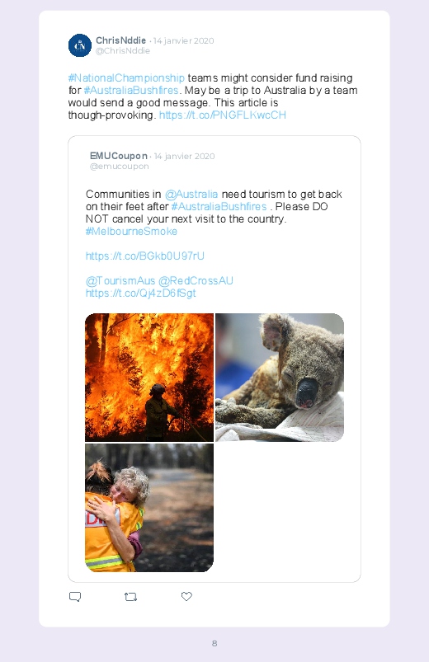Follow the t.co/Qj4zD6fSgt link
The image size is (429, 662).
(x=141, y=293)
